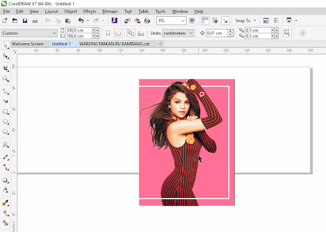326x232 pixels.
Task: Click the nudge distance 0,01 cm field
Action: [x=216, y=33]
